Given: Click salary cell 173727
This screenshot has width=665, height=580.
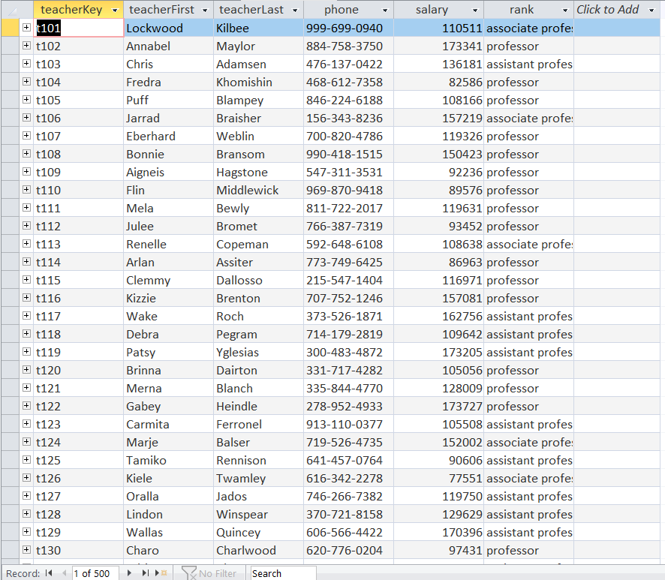Looking at the screenshot, I should pyautogui.click(x=438, y=406).
